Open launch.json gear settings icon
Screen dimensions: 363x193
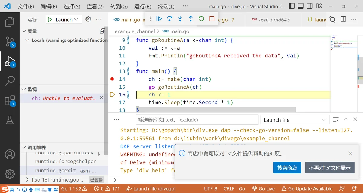88,19
